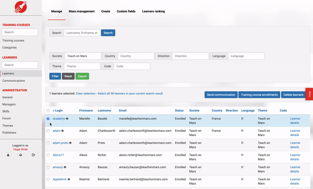Uncheck the academy row checkbox
Viewport: 313px width, 189px height.
pos(48,119)
